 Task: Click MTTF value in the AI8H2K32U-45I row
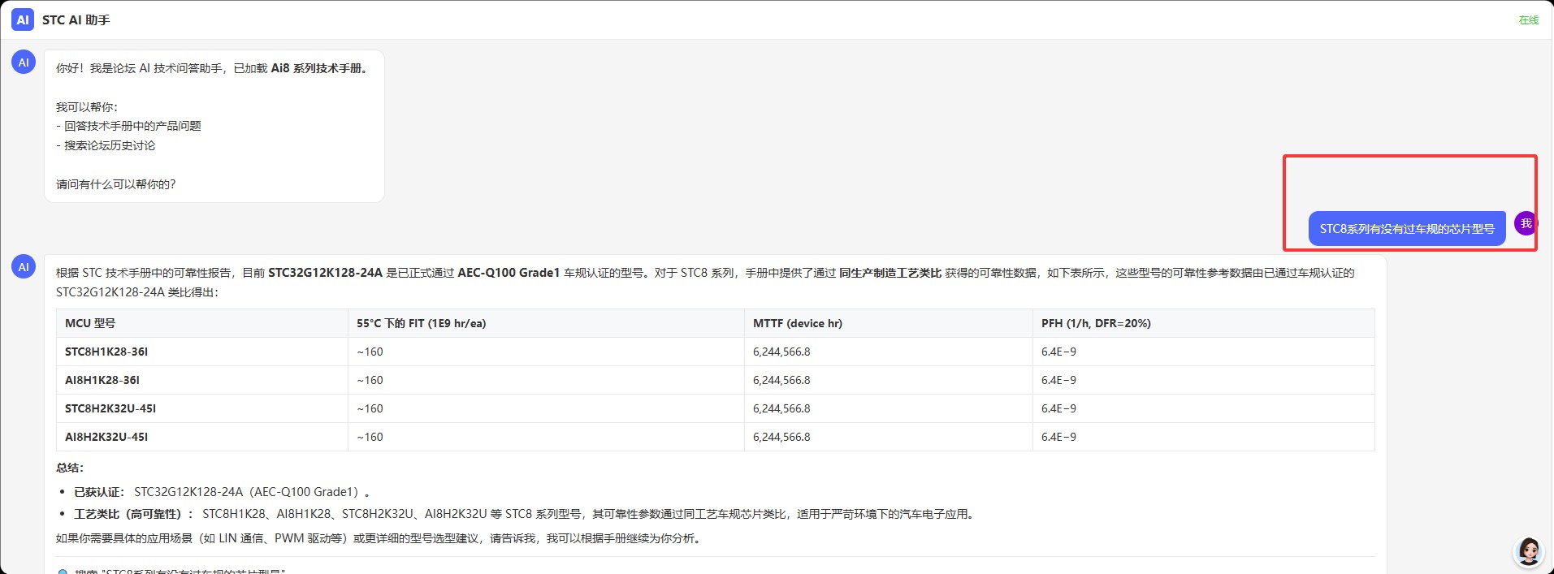pos(781,437)
